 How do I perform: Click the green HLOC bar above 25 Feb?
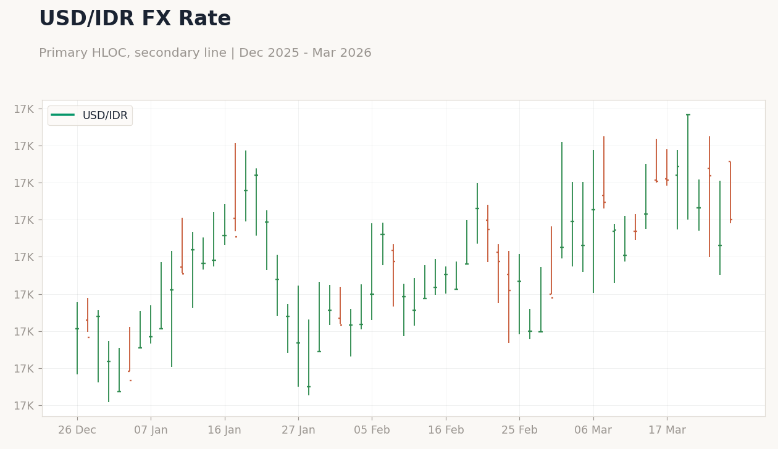click(x=519, y=294)
